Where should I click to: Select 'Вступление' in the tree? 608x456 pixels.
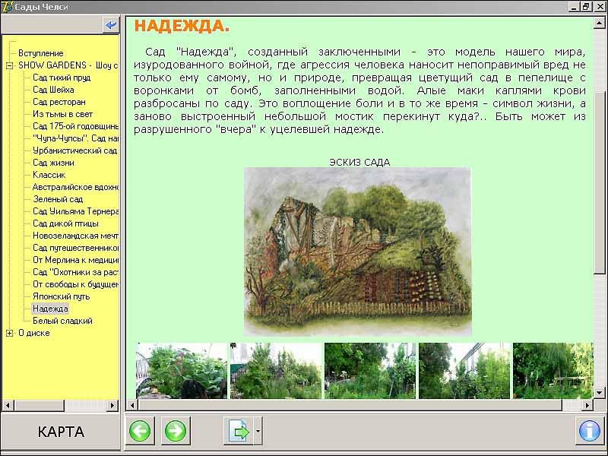click(40, 53)
